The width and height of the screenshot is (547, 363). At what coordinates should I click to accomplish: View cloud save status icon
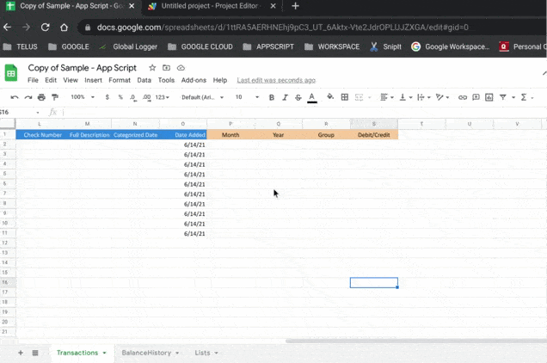[x=181, y=68]
